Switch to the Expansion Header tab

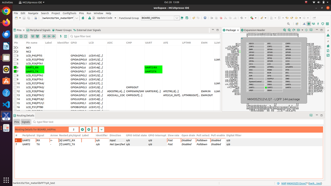pyautogui.click(x=253, y=30)
